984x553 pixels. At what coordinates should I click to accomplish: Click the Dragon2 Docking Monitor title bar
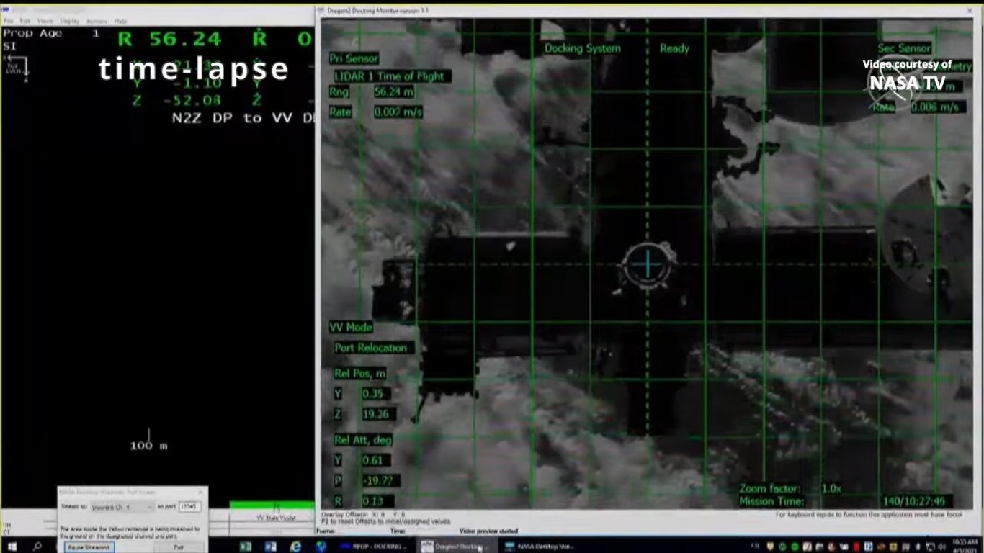coord(648,11)
